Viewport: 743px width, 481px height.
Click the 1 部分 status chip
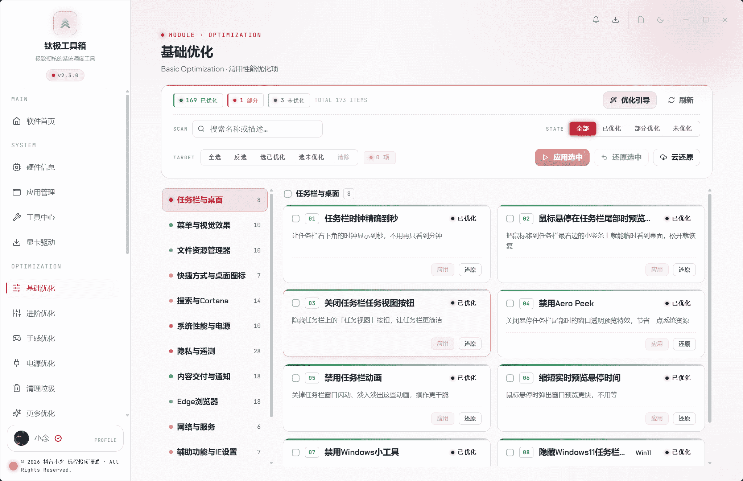click(245, 100)
